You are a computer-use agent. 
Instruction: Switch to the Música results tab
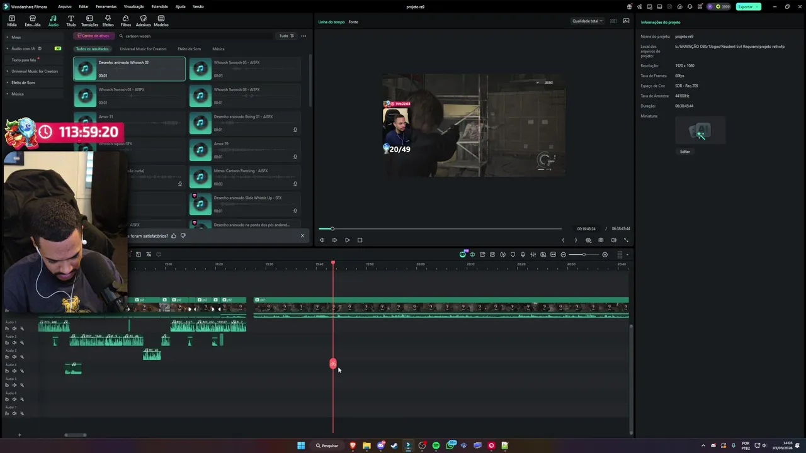pos(219,49)
